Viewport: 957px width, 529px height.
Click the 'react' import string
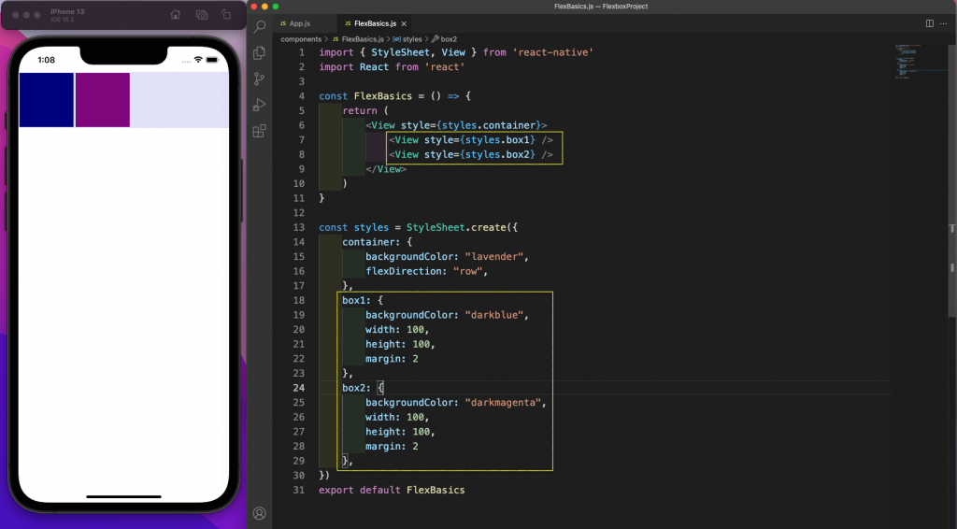(445, 67)
